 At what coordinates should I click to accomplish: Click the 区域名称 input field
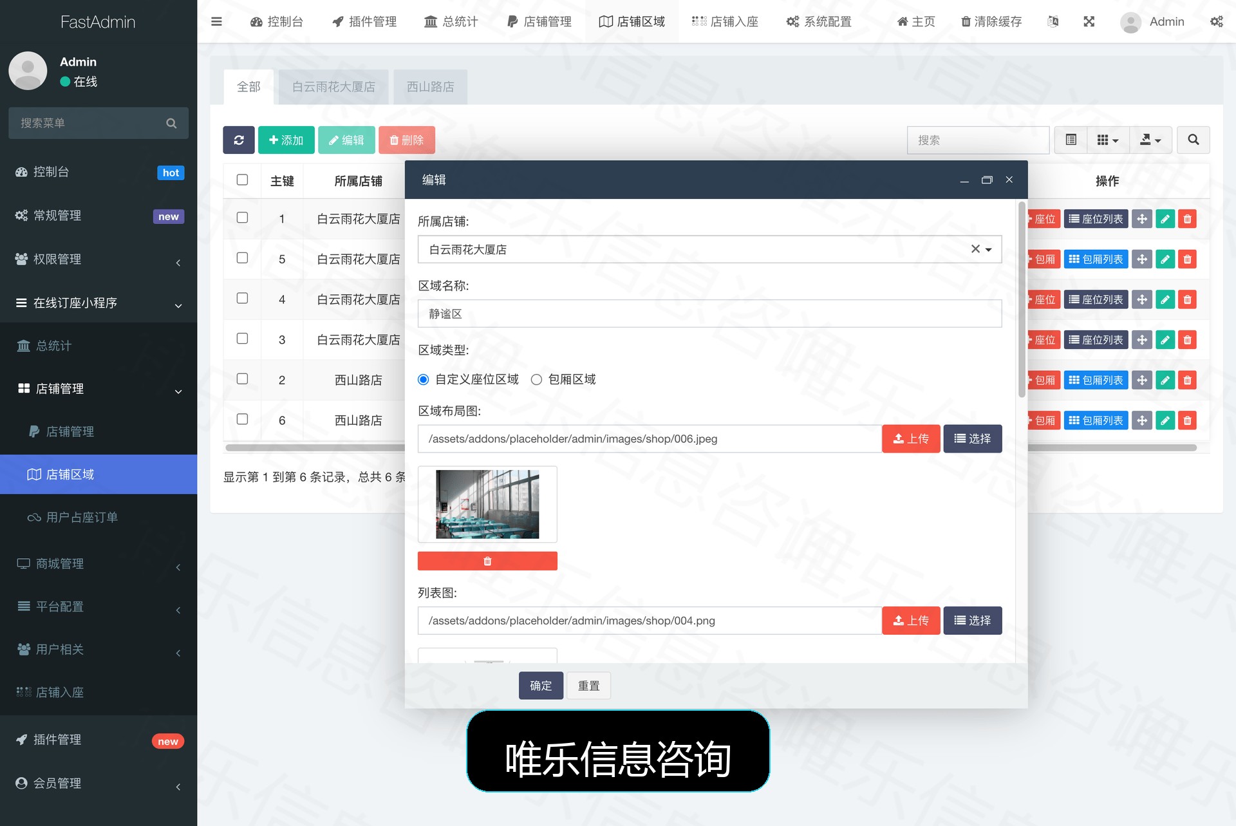pos(709,314)
